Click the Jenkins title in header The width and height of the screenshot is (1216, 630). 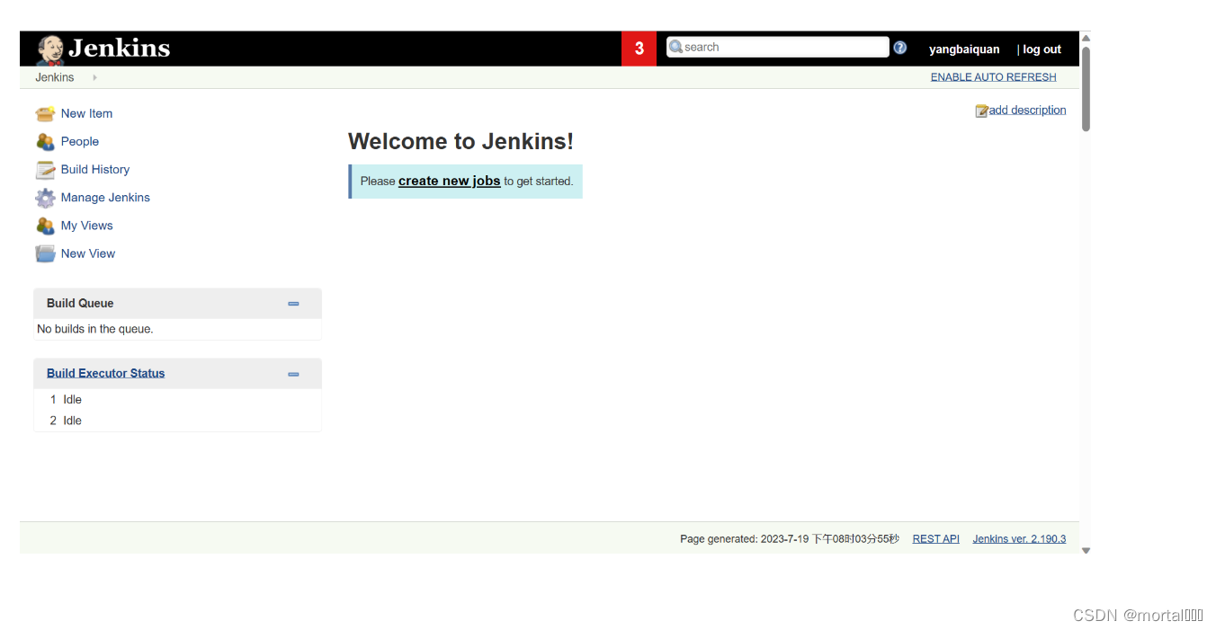point(119,49)
